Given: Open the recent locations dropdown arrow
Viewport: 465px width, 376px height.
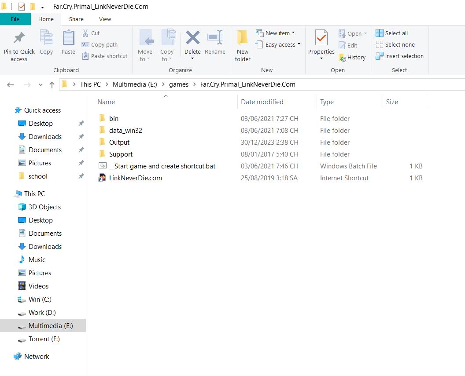Looking at the screenshot, I should pos(41,85).
